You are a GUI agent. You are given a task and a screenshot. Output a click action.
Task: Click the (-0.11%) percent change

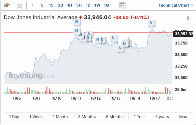(x=140, y=17)
